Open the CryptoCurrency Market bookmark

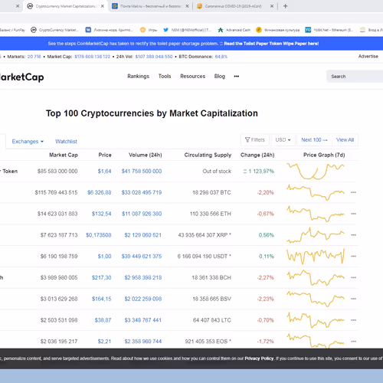(54, 30)
